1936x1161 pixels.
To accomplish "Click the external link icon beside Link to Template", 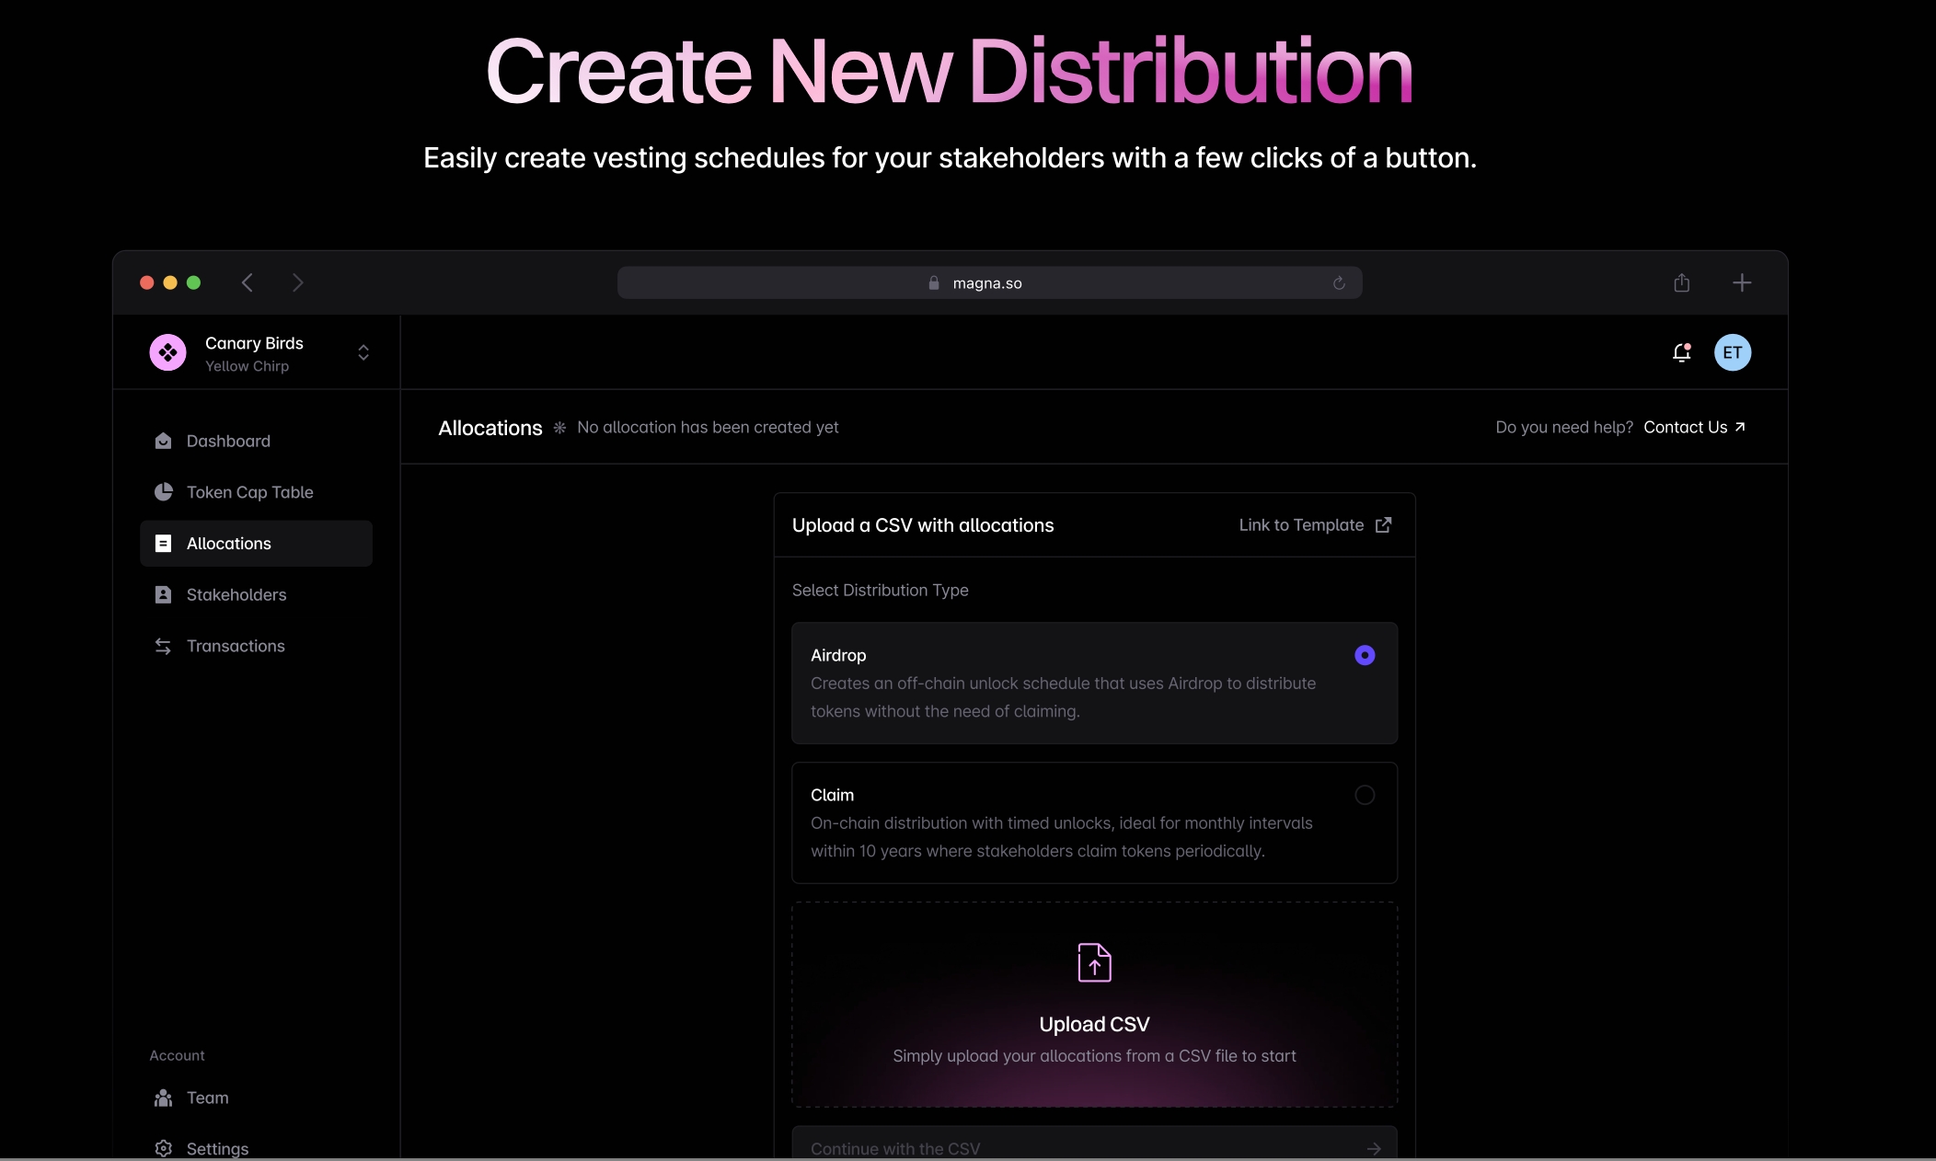I will click(1383, 525).
